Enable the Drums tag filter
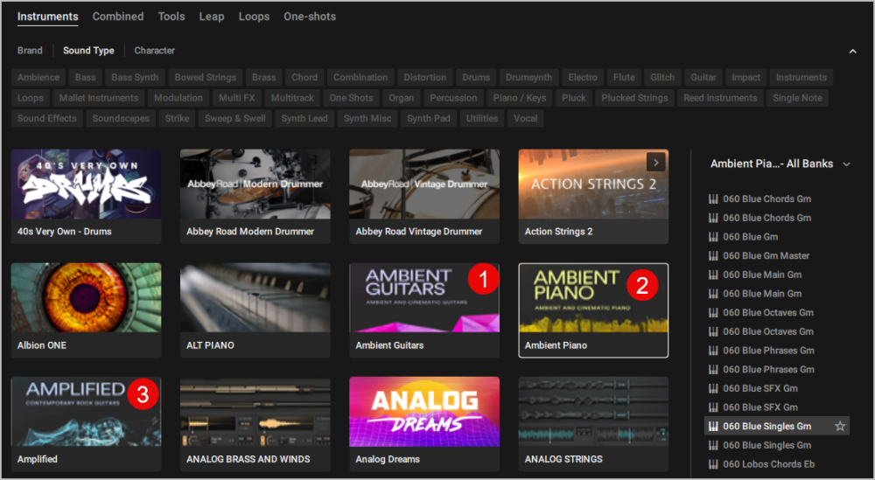Screen dimensions: 875x480 pyautogui.click(x=476, y=78)
